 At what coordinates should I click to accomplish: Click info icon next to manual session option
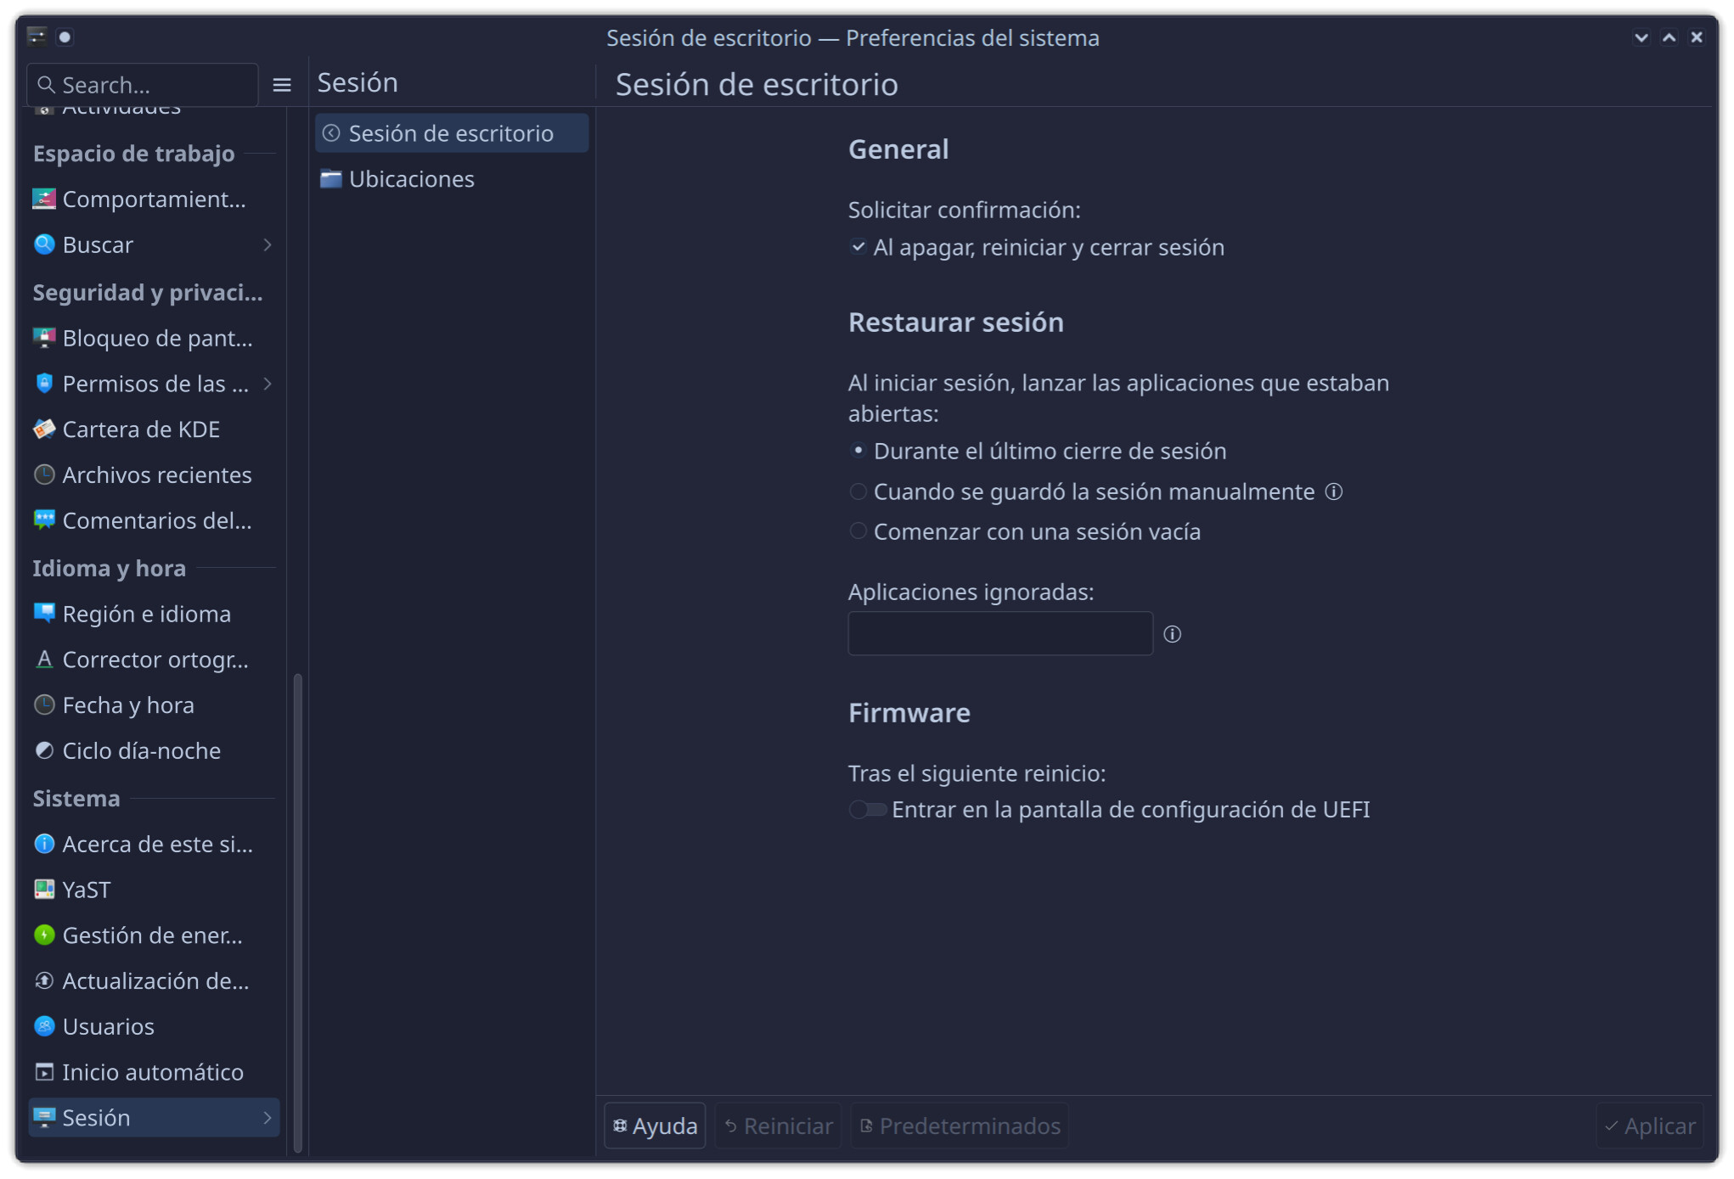(1334, 491)
